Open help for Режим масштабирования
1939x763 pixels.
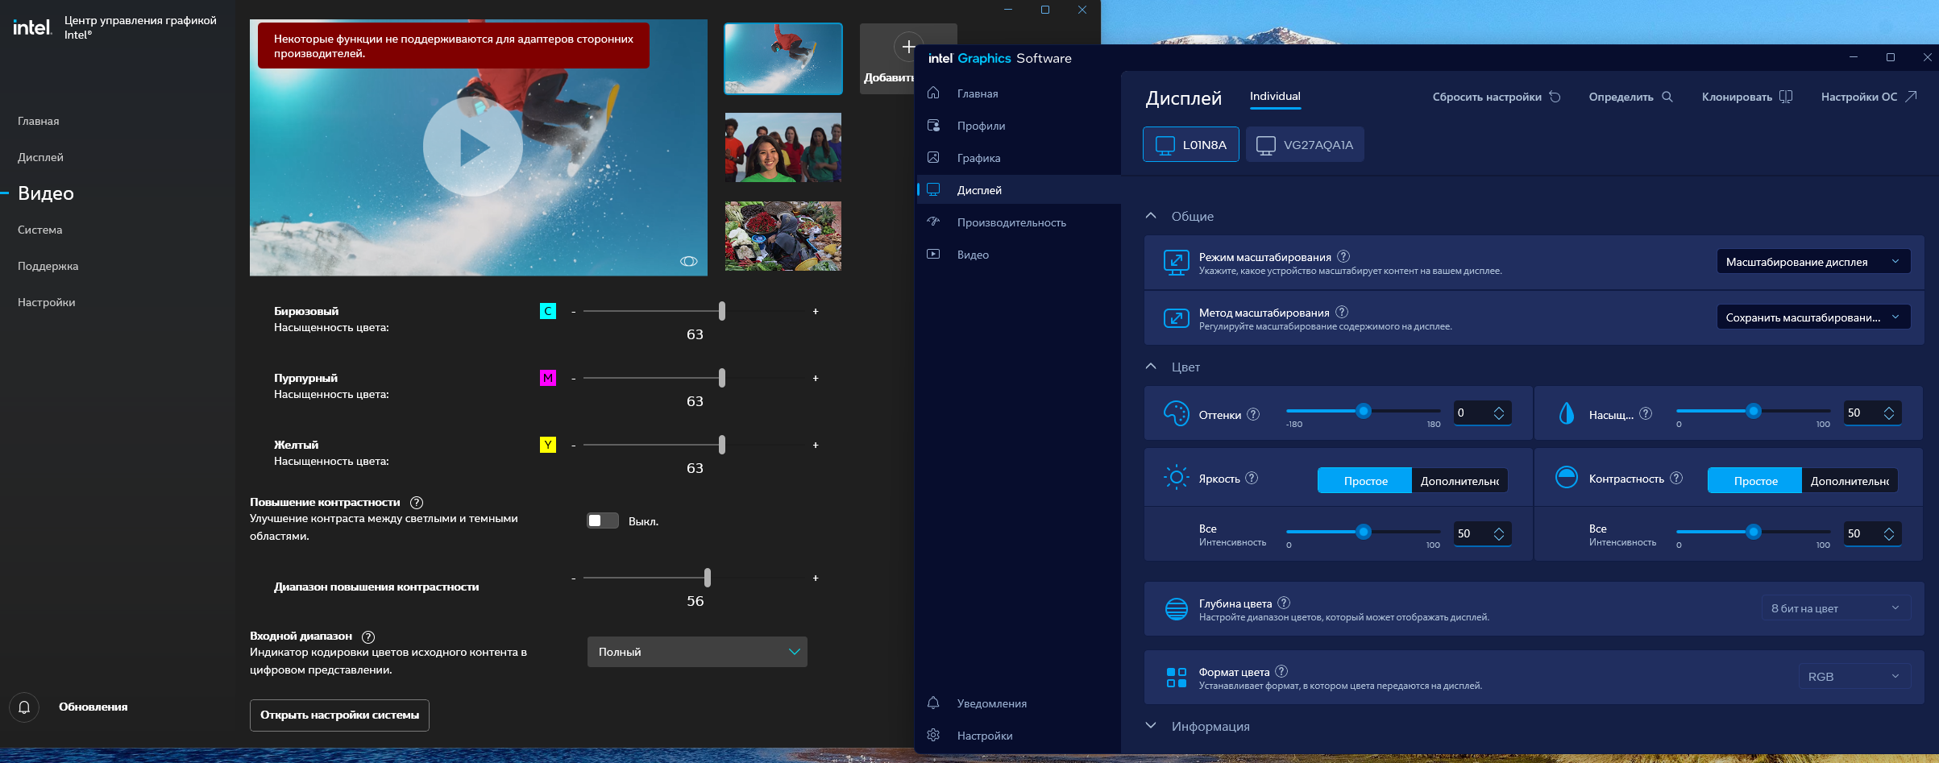[1343, 256]
